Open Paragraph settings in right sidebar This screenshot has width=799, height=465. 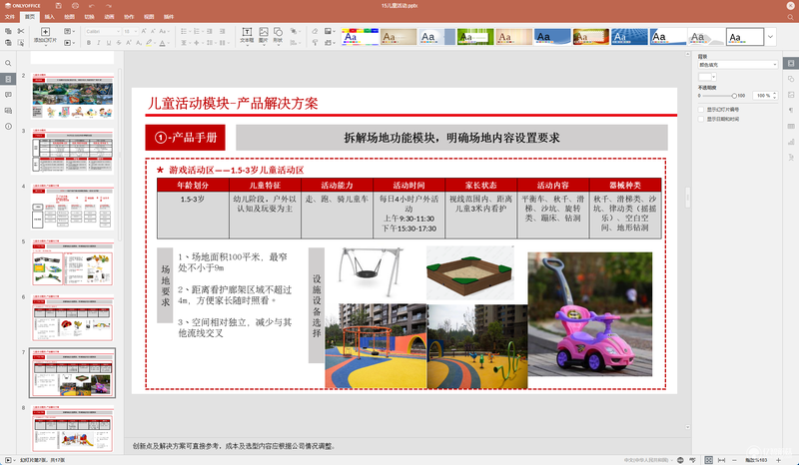(x=791, y=111)
